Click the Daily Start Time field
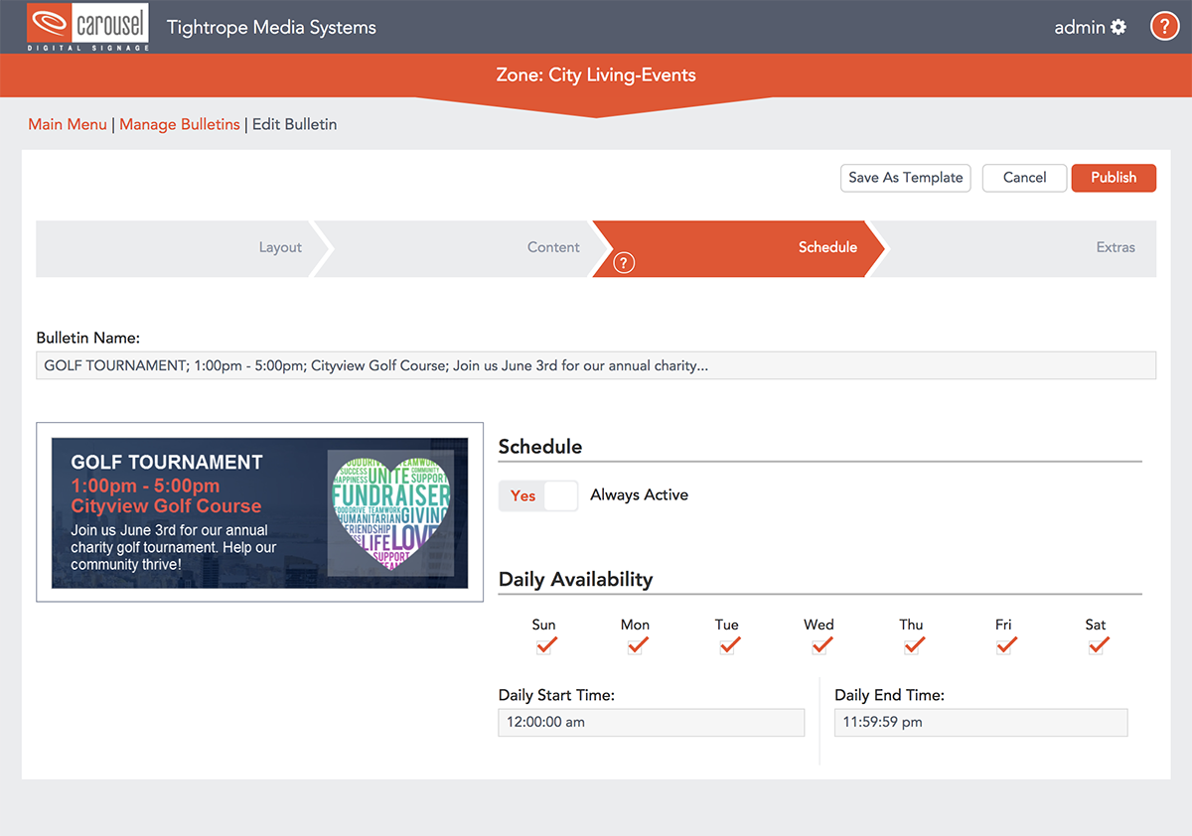This screenshot has height=836, width=1192. click(x=651, y=722)
